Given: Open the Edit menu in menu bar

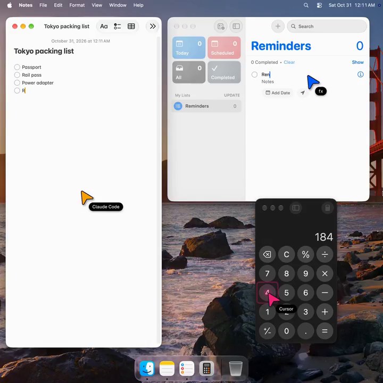Looking at the screenshot, I should click(58, 5).
